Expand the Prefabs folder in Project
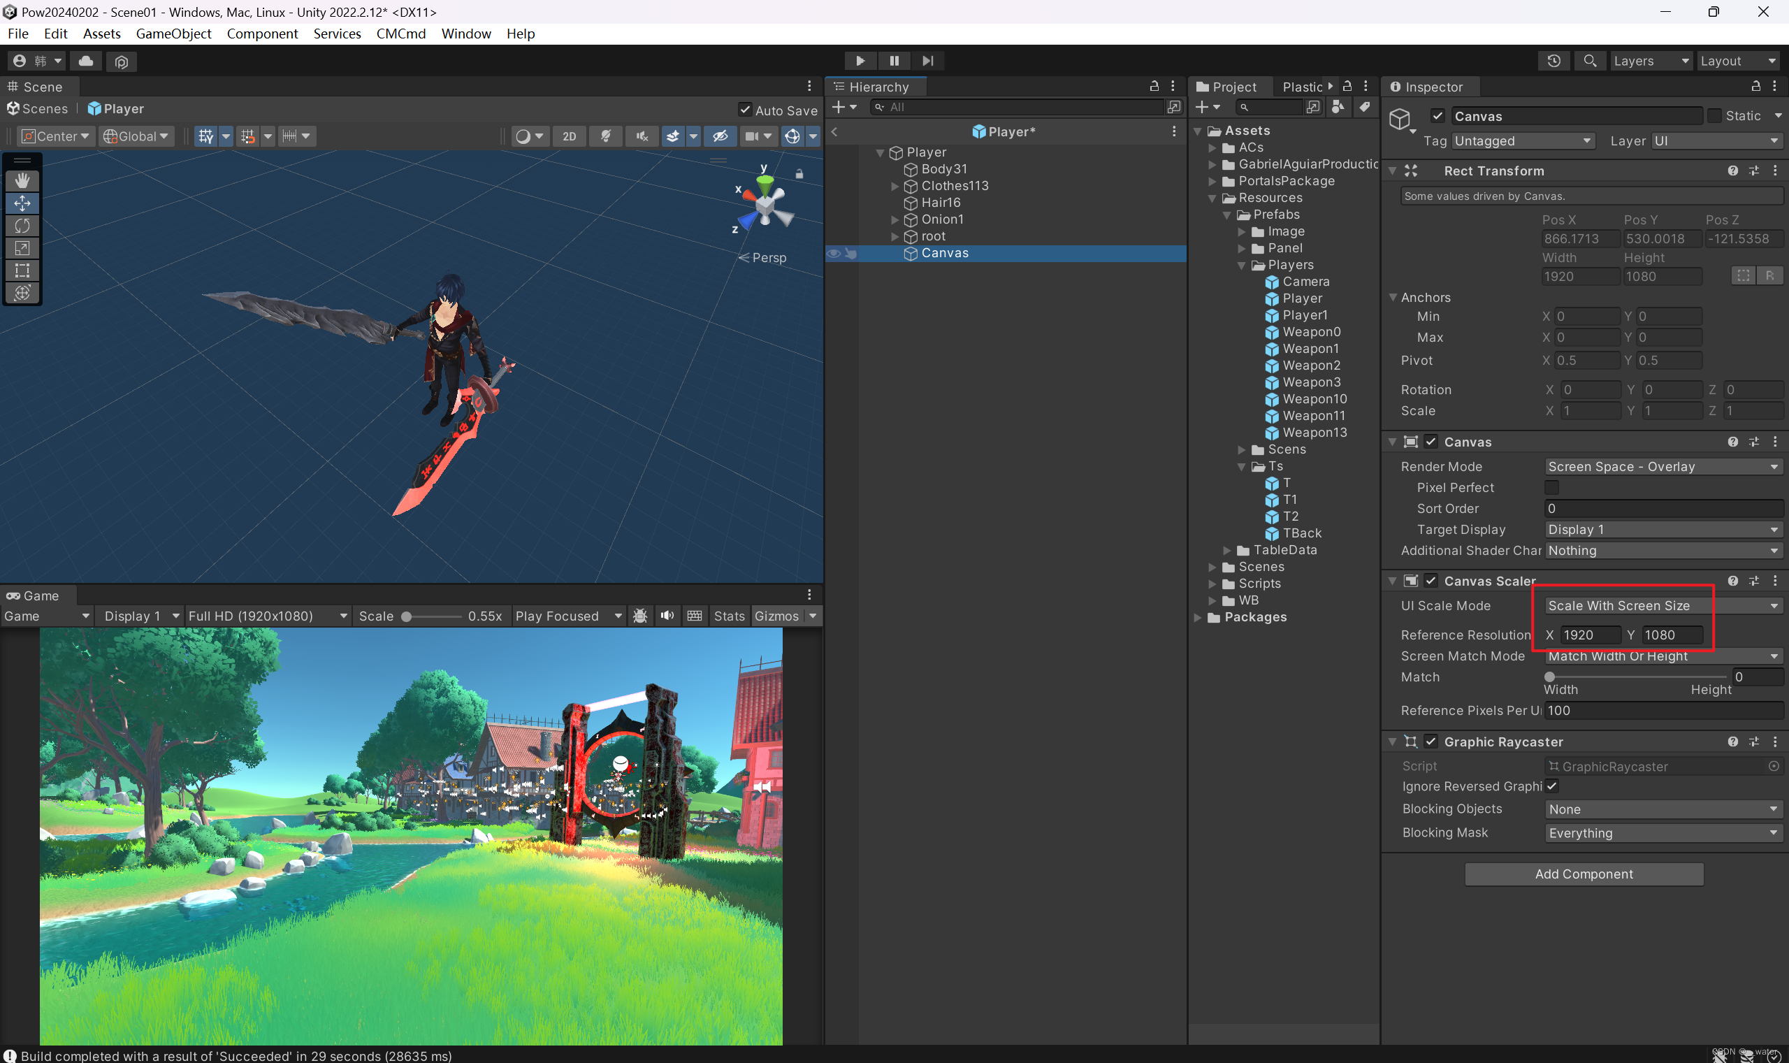The width and height of the screenshot is (1789, 1063). click(x=1228, y=214)
